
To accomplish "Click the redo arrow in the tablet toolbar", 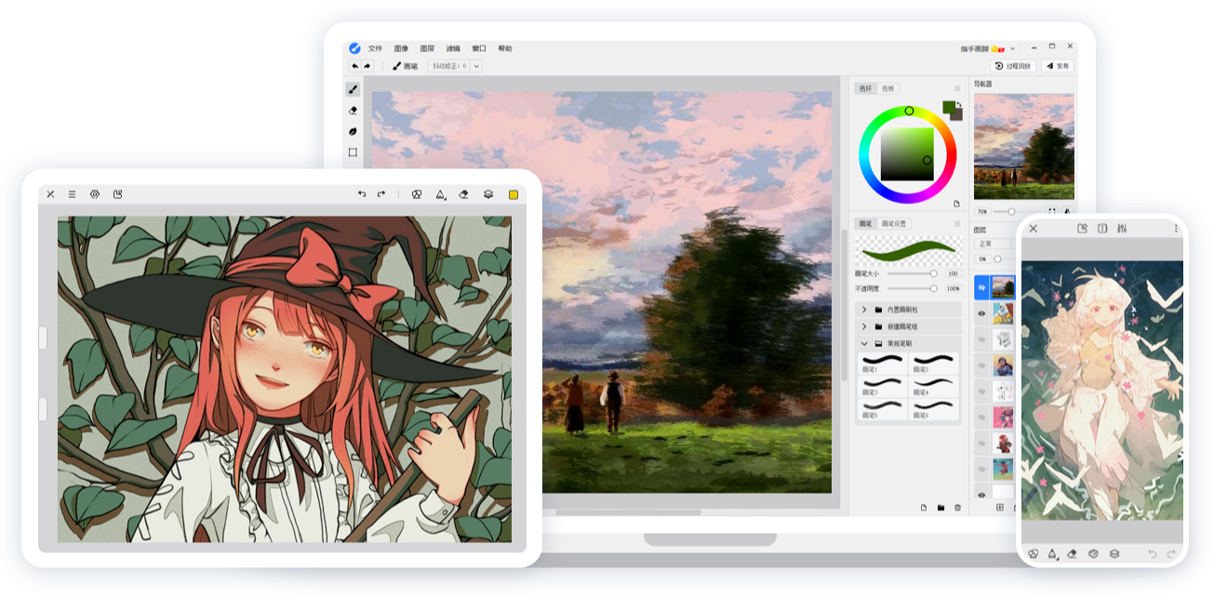I will pyautogui.click(x=381, y=194).
